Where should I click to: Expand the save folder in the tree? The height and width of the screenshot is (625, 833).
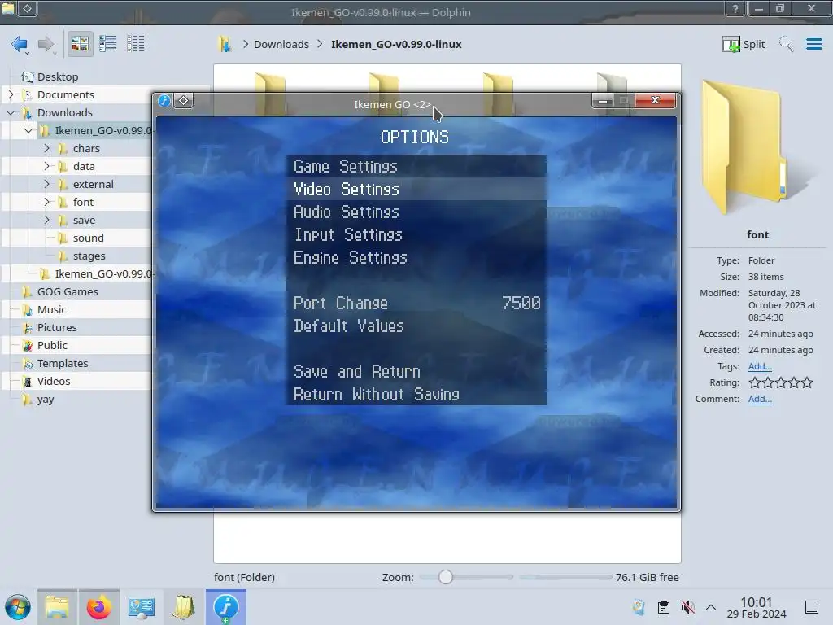coord(46,220)
